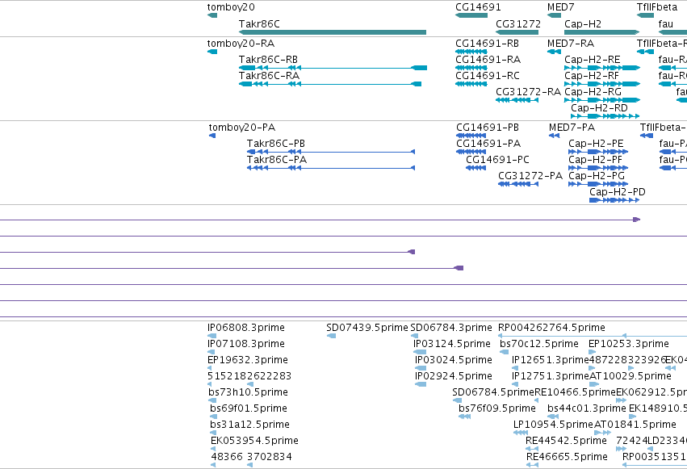The width and height of the screenshot is (687, 469).
Task: Select the CG14691 gene arrow glyph
Action: (471, 15)
